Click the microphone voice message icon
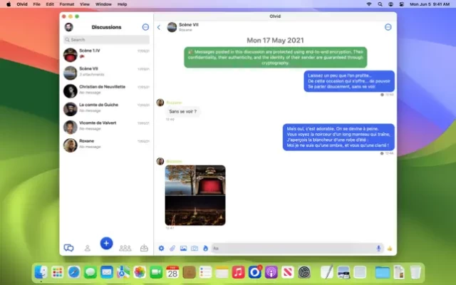This screenshot has height=285, width=456. (x=378, y=248)
